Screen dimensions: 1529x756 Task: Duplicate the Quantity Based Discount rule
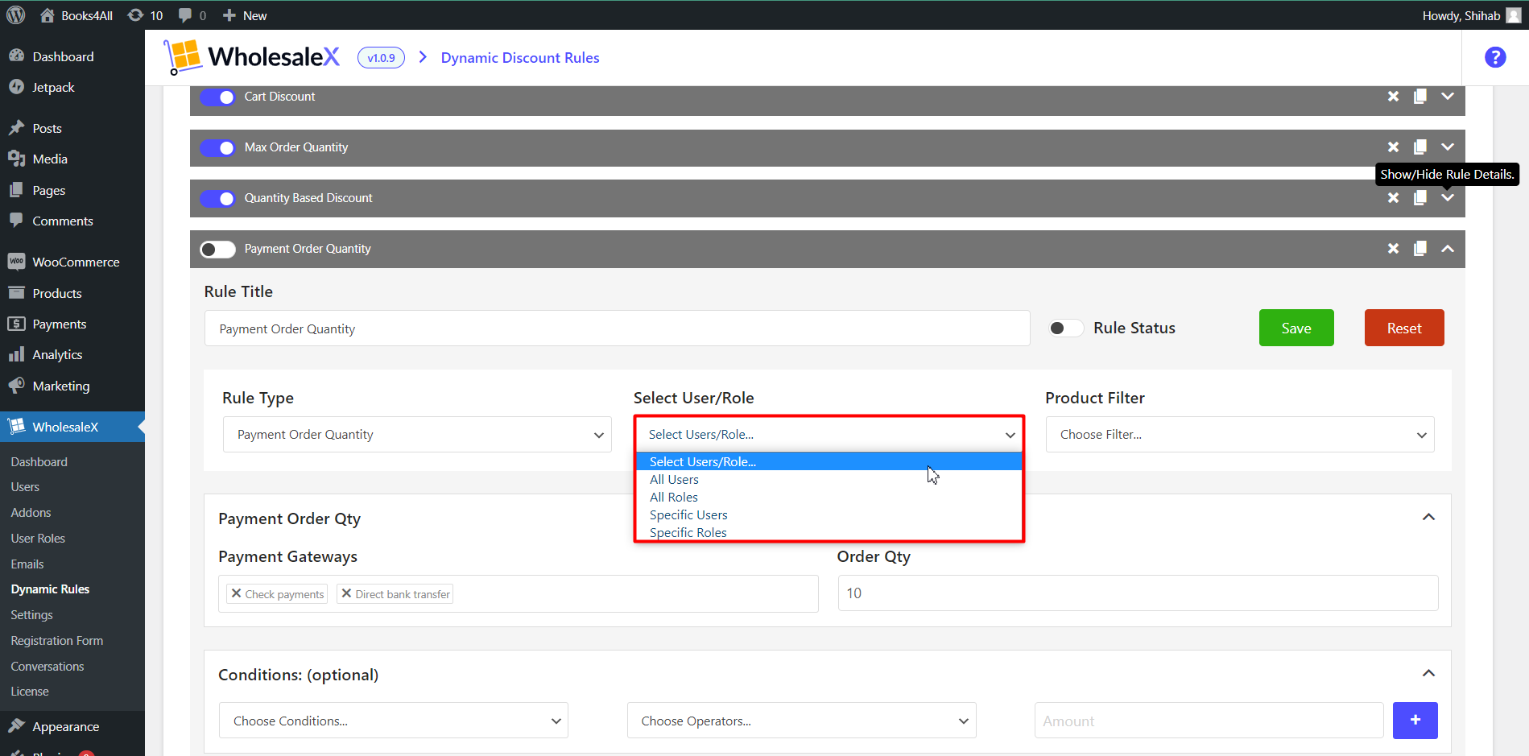[1420, 198]
